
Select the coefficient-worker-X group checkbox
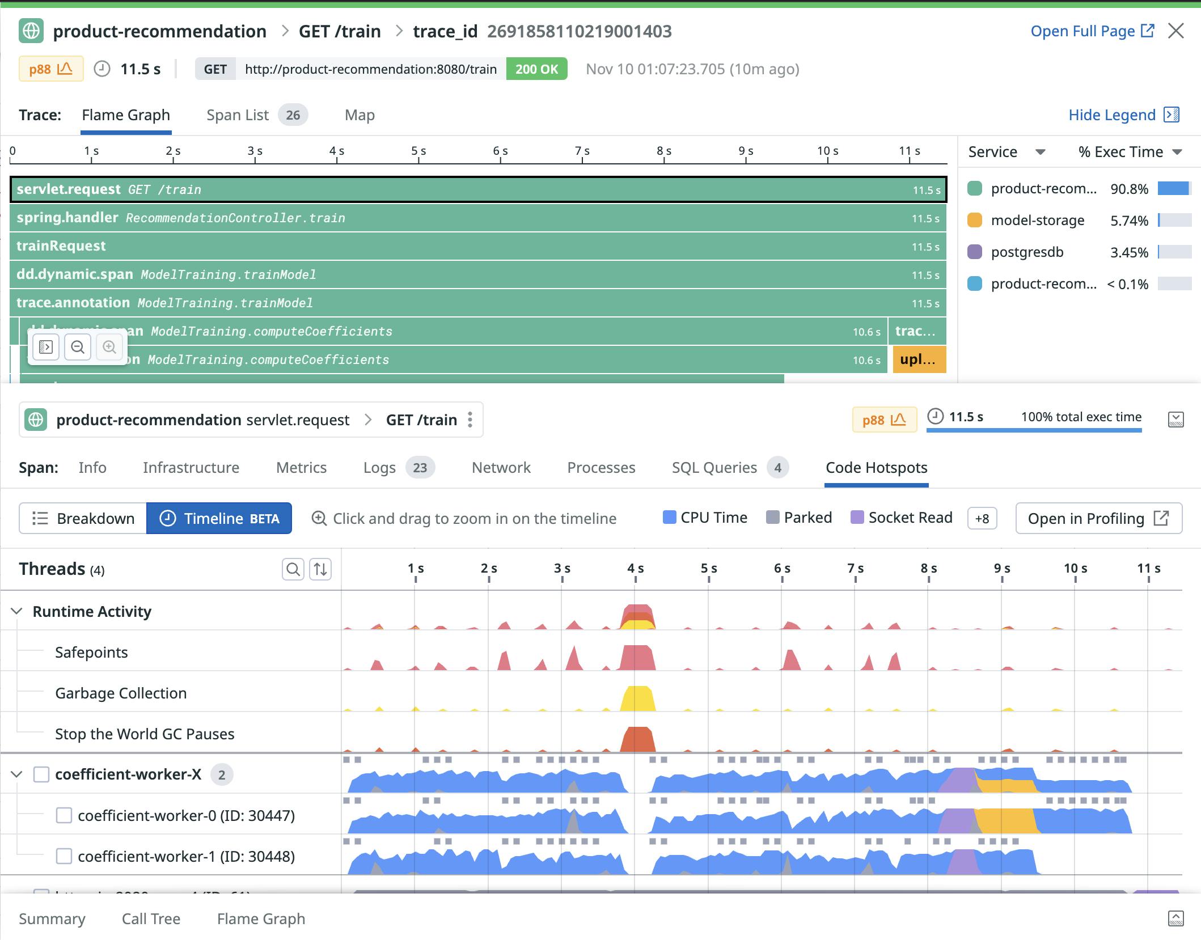(40, 774)
